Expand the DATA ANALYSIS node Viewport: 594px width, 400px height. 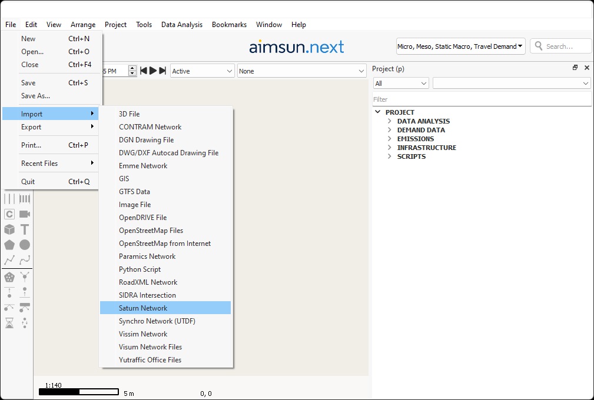[390, 121]
